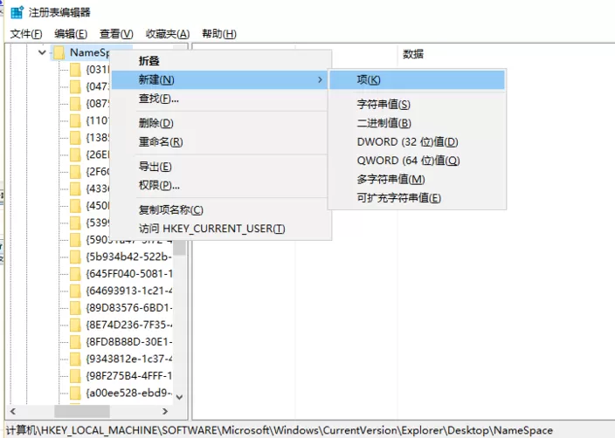Select the {8FD8B88D-30E1- registry key

click(x=129, y=342)
